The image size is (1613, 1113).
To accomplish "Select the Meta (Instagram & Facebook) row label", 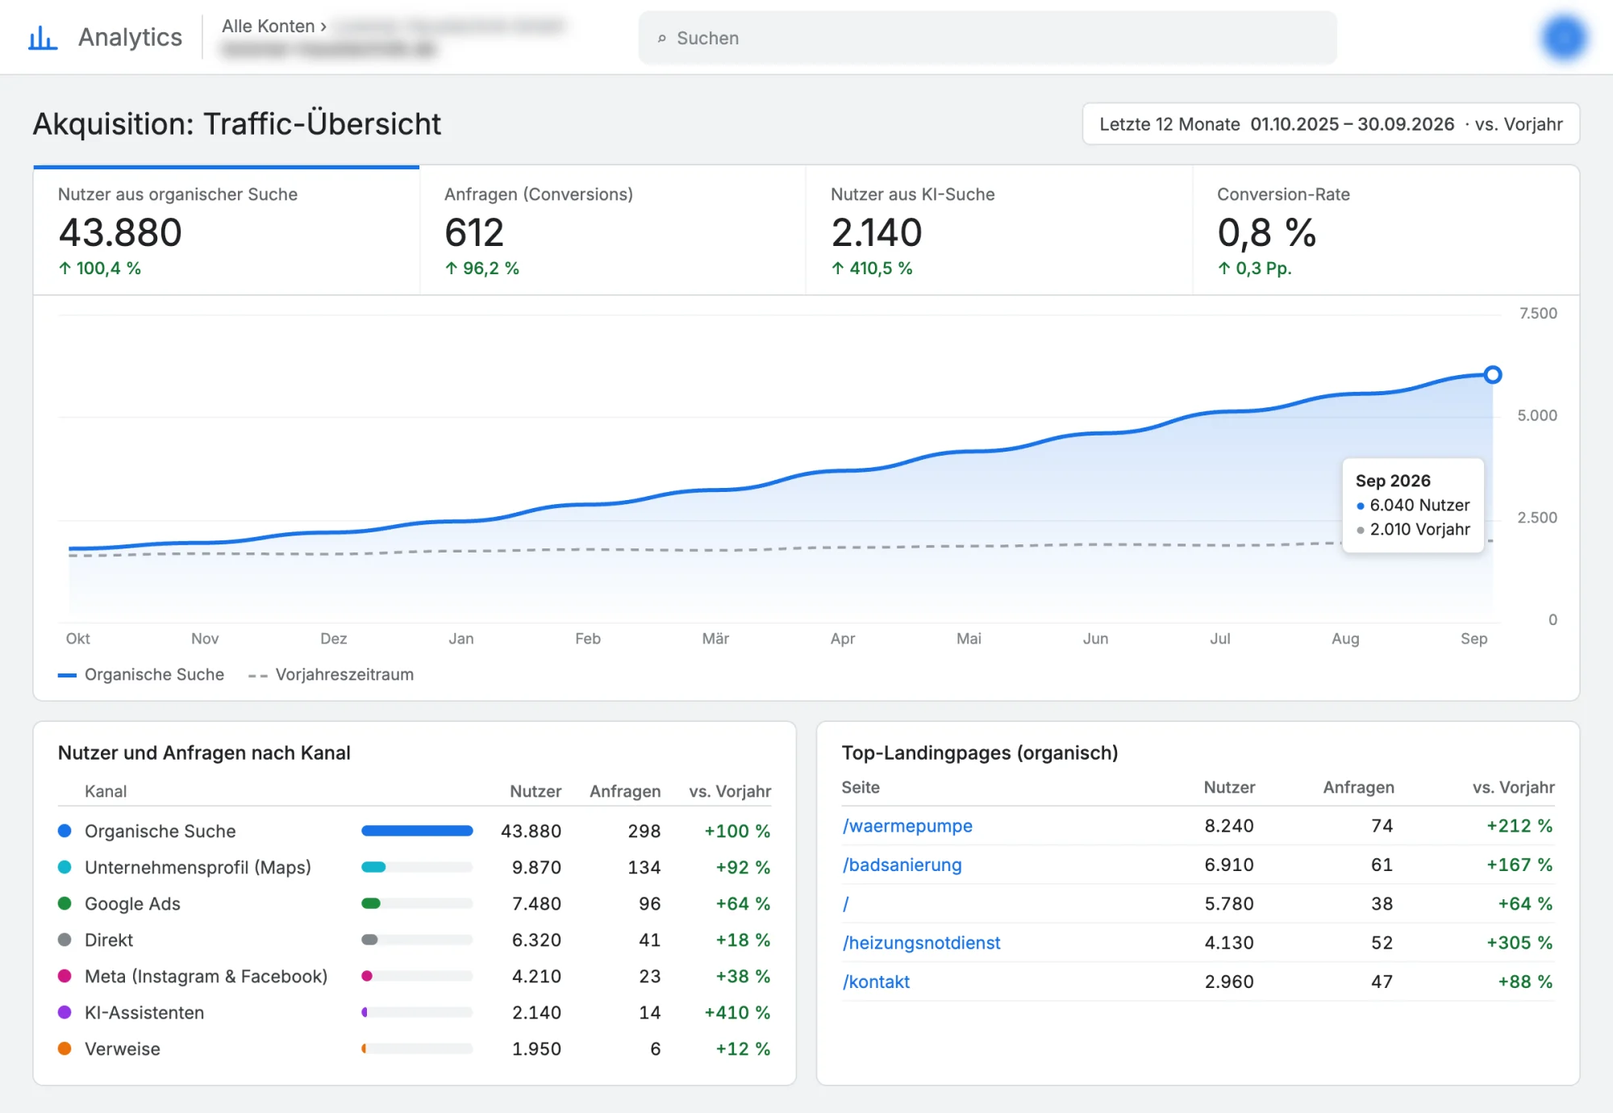I will 206,976.
